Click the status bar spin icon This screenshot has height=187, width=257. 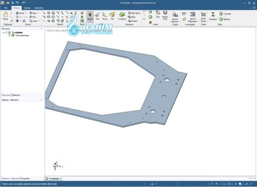pyautogui.click(x=230, y=184)
